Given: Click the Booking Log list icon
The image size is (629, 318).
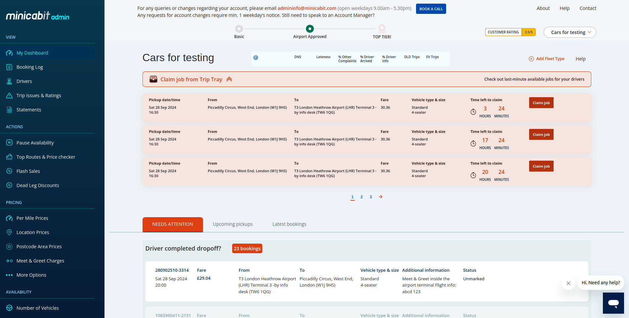Looking at the screenshot, I should tap(9, 67).
